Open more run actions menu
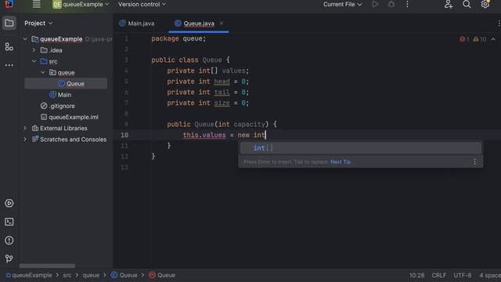501x282 pixels. tap(407, 4)
